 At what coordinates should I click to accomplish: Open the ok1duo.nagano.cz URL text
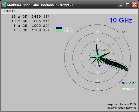click(x=122, y=108)
